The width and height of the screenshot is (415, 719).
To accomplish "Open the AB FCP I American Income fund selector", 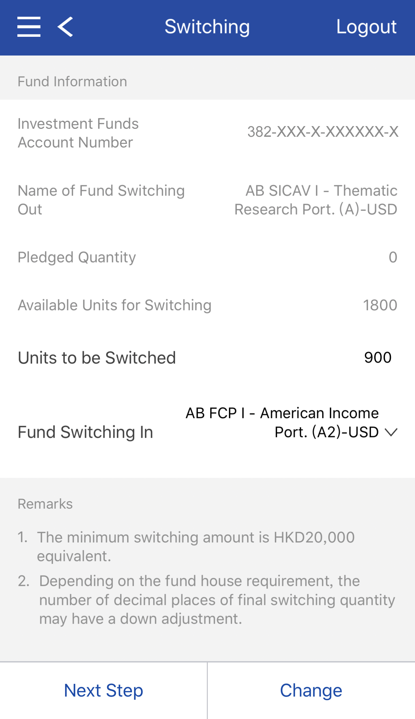I will 282,423.
